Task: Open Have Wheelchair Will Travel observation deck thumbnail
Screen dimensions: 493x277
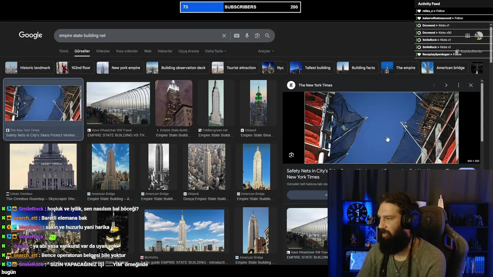Action: tap(118, 103)
